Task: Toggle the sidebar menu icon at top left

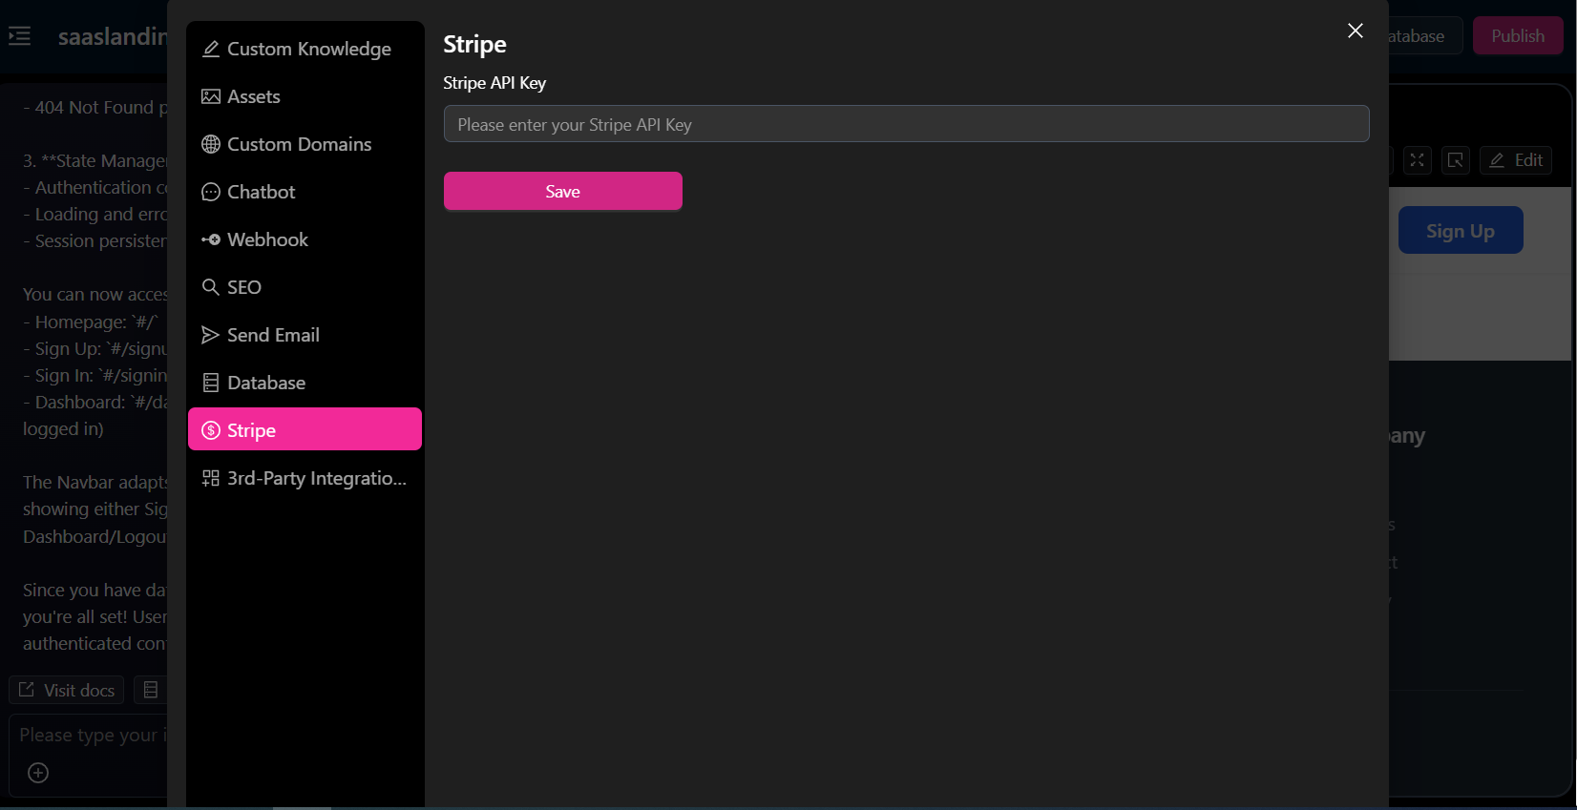Action: 20,36
